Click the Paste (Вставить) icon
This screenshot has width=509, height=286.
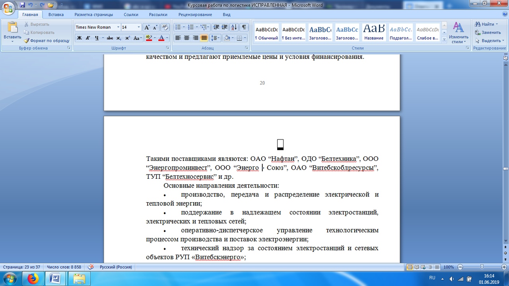coord(13,28)
